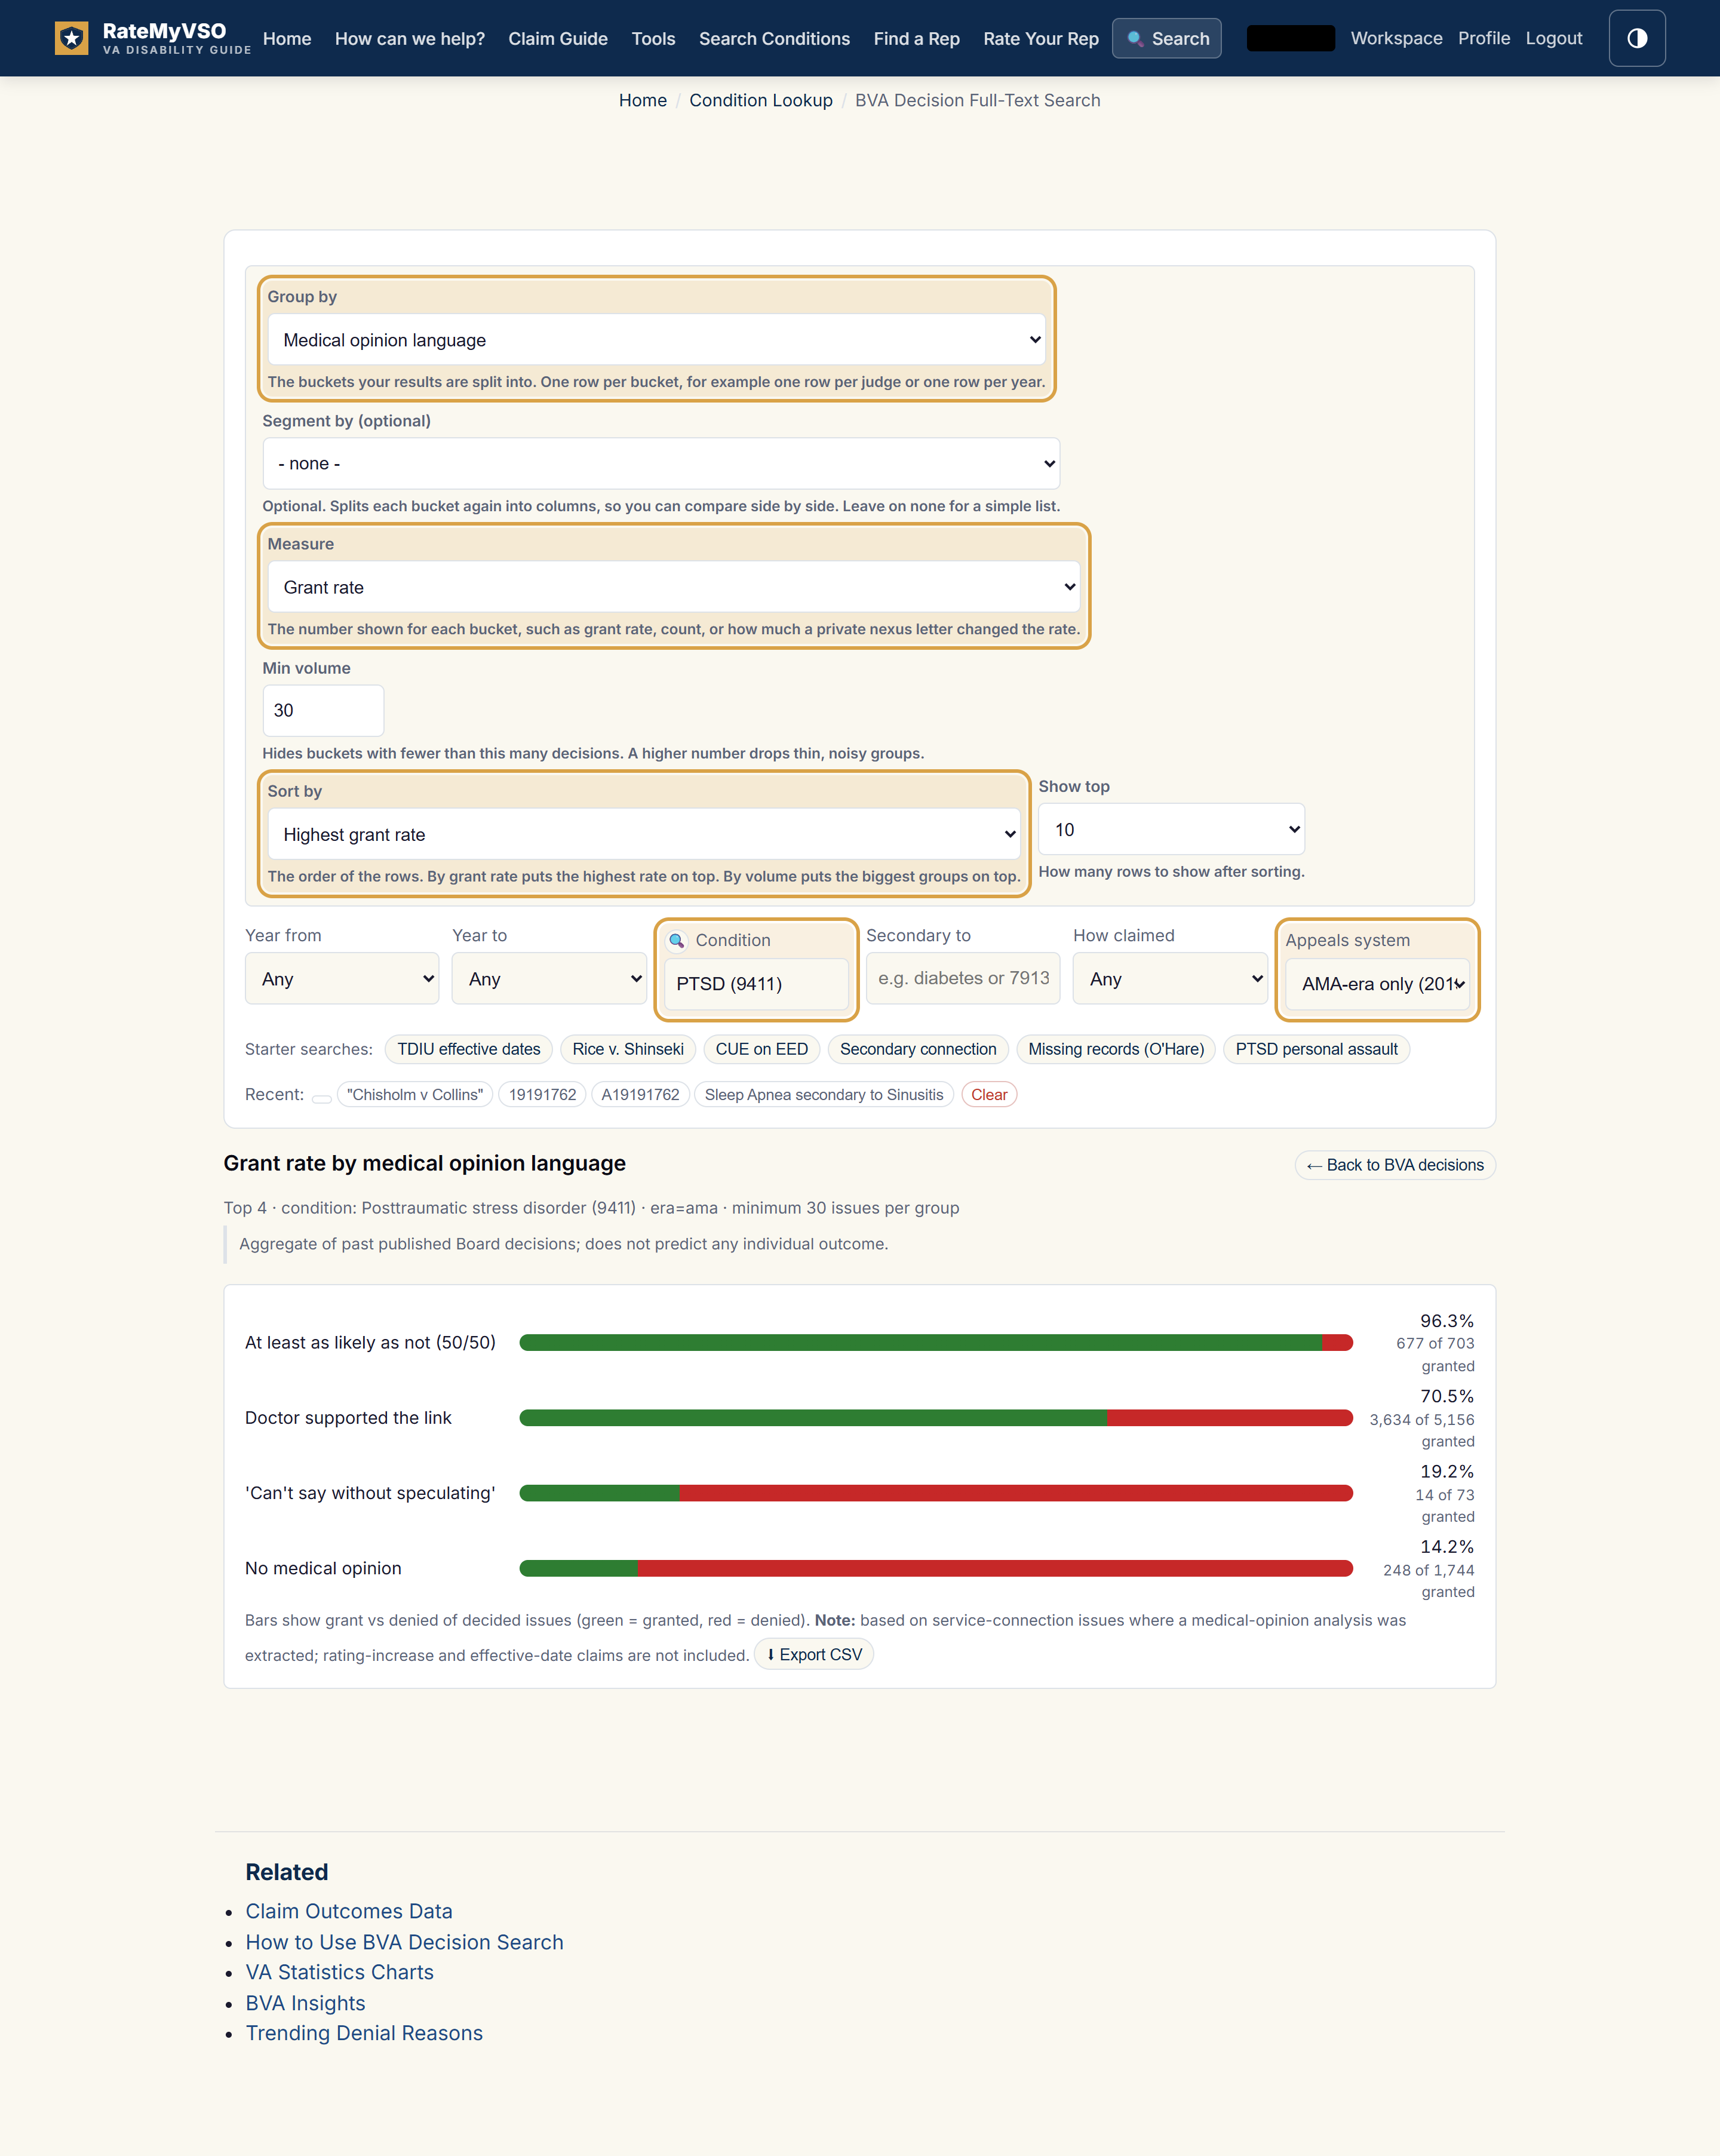This screenshot has height=2156, width=1720.
Task: Open the How claimed dropdown
Action: (x=1170, y=979)
